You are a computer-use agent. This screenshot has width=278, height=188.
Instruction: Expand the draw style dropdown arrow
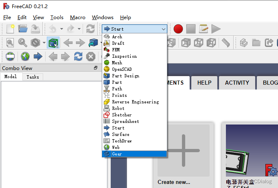click(x=44, y=43)
